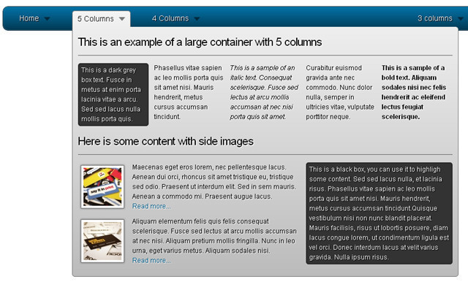Expand the arrow next to Home
468x282 pixels.
click(47, 19)
